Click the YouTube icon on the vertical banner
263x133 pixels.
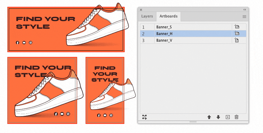105,115
